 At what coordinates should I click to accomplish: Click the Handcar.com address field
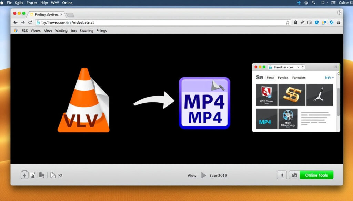[286, 67]
